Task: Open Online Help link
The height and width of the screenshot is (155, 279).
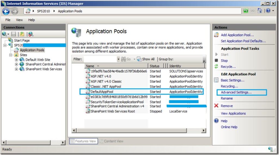Action: (229, 127)
